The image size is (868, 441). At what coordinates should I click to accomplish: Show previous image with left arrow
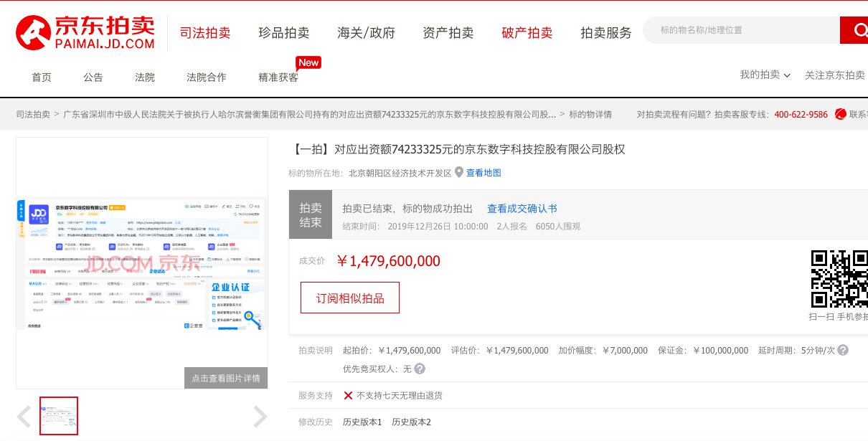tap(24, 417)
